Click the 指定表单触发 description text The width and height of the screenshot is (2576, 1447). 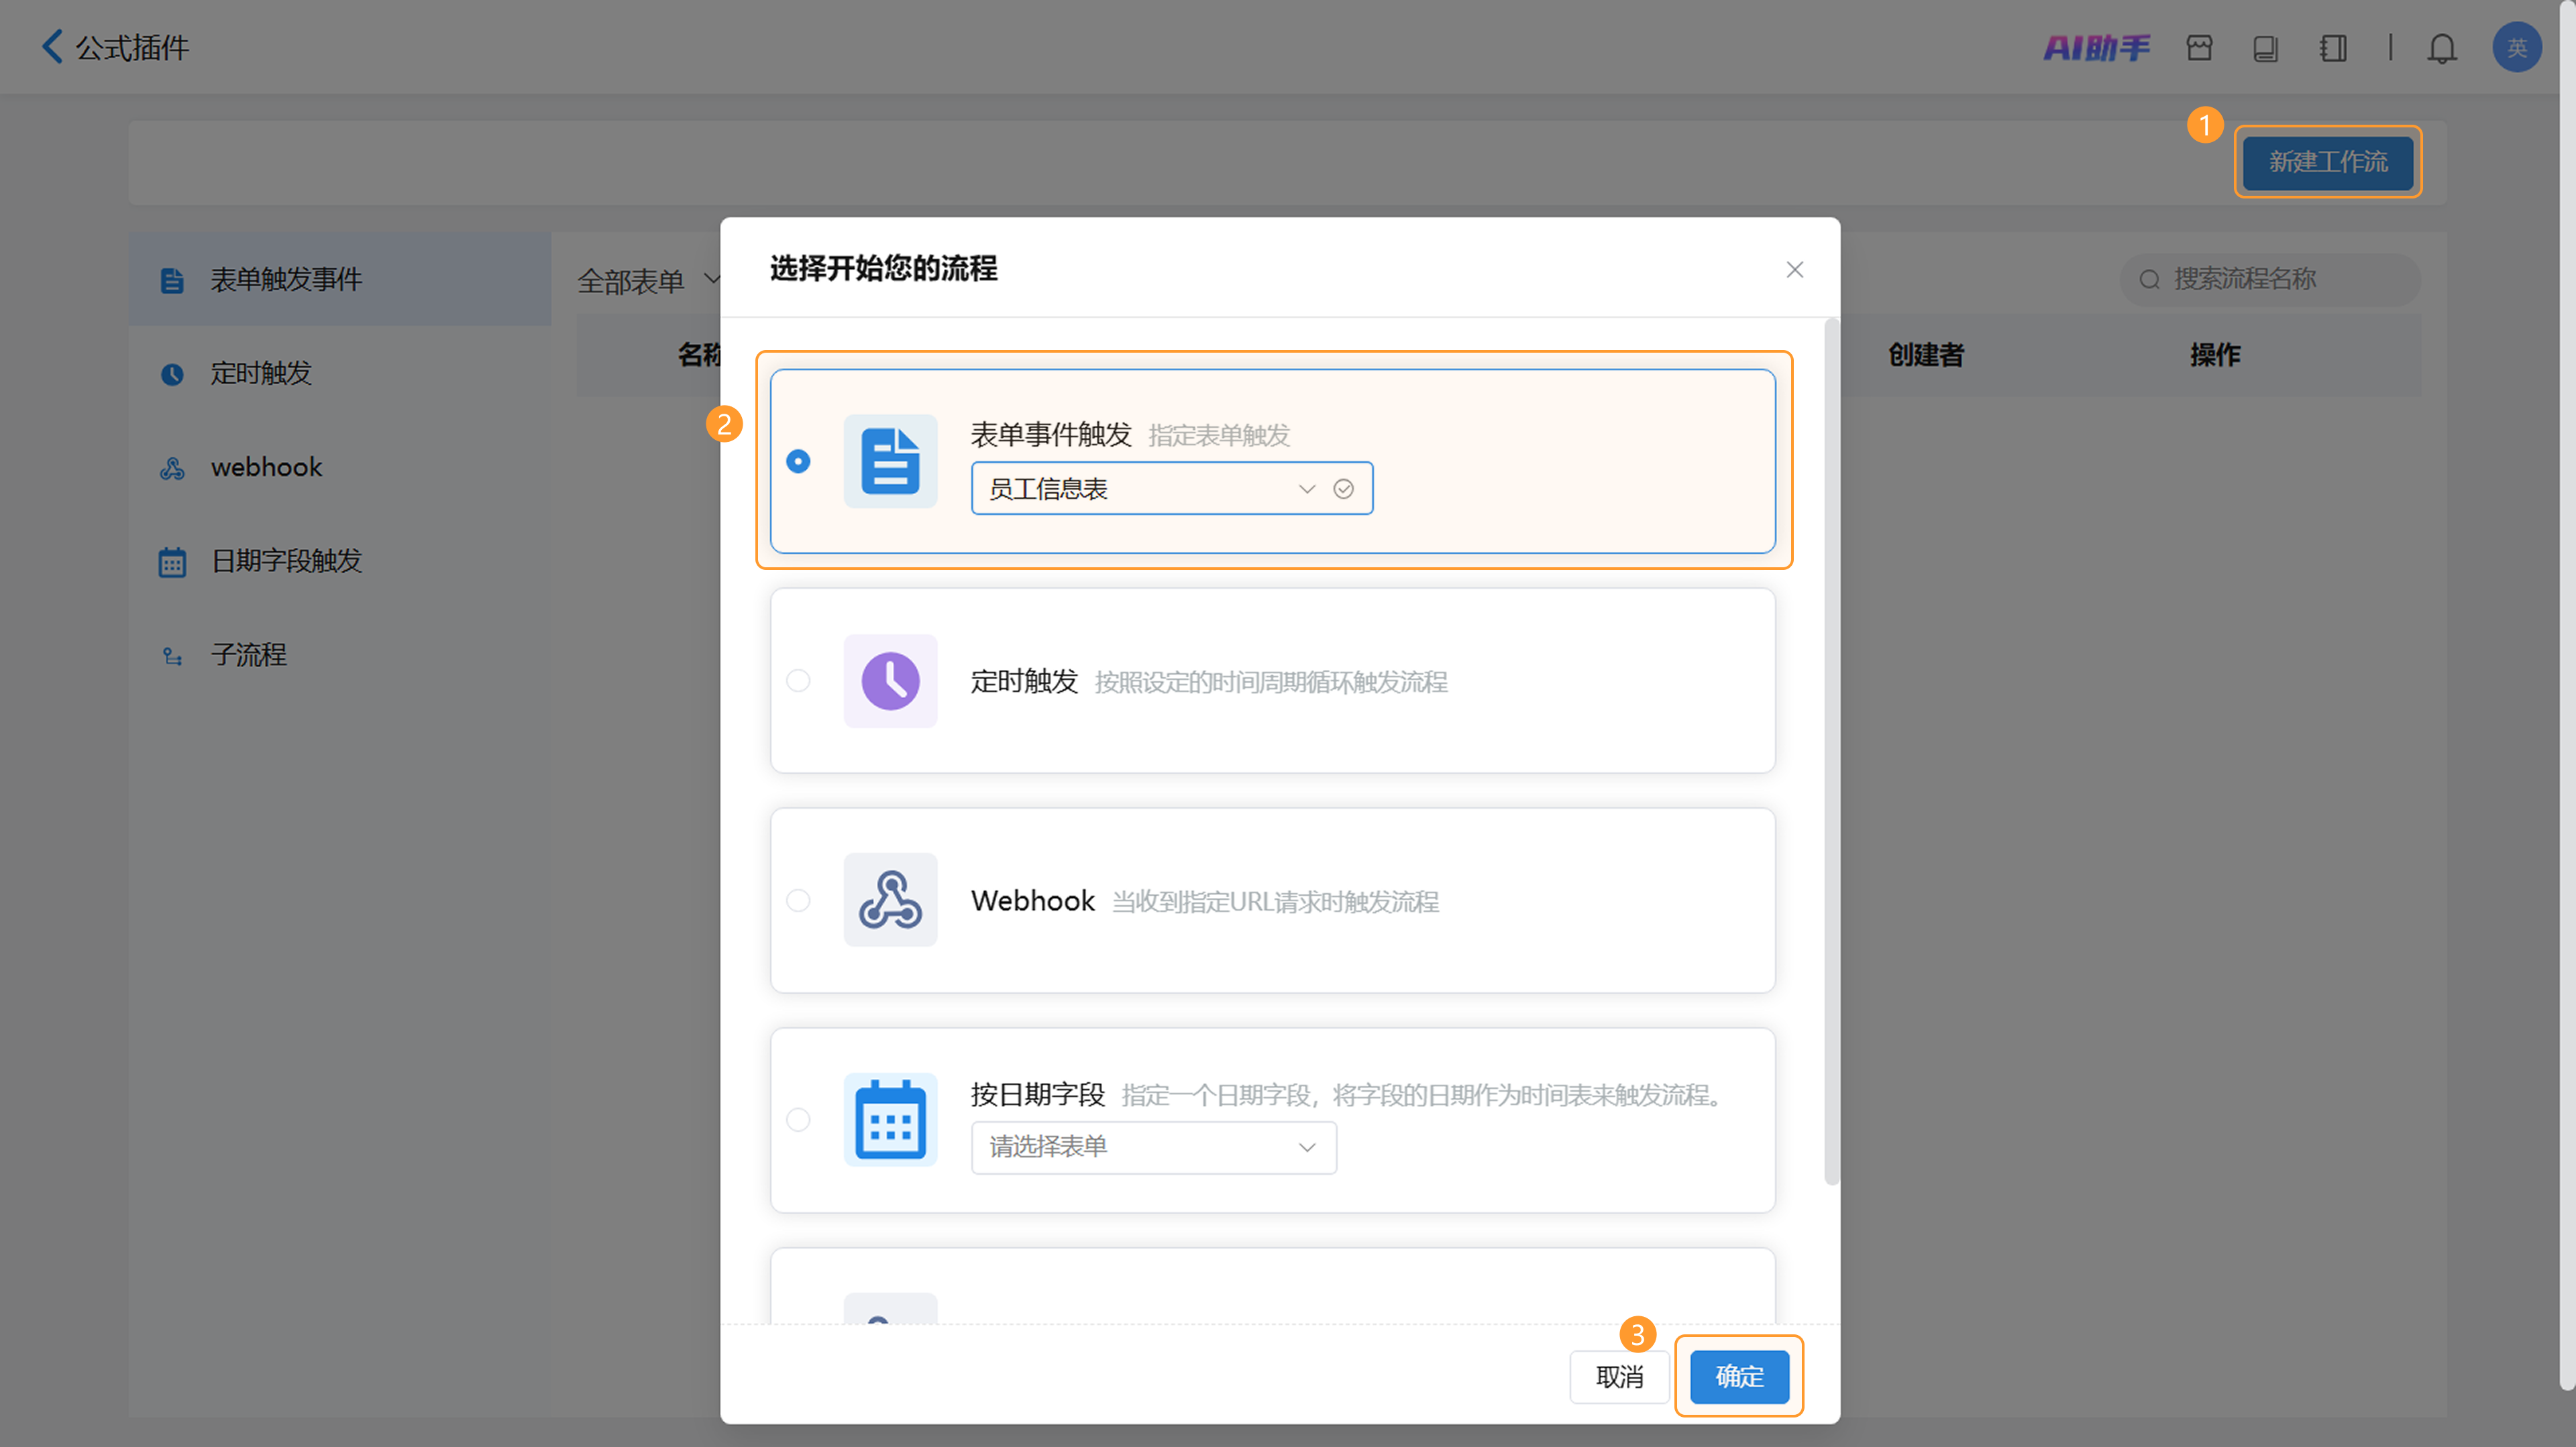point(1219,436)
